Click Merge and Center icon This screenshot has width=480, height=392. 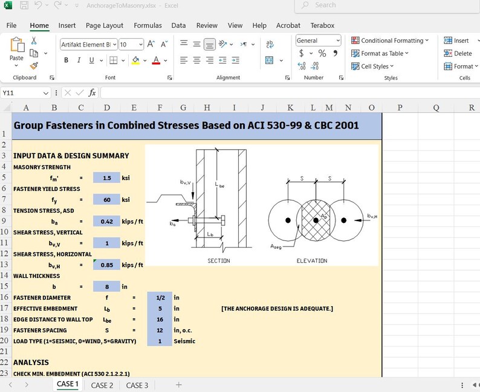270,60
